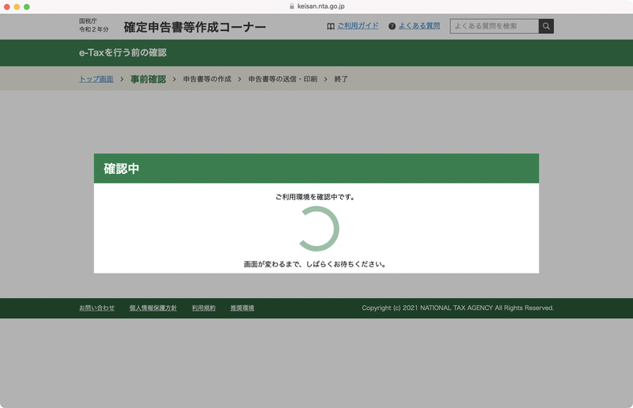The image size is (633, 408).
Task: Click the loading spinner in 確認中 panel
Action: [x=318, y=229]
